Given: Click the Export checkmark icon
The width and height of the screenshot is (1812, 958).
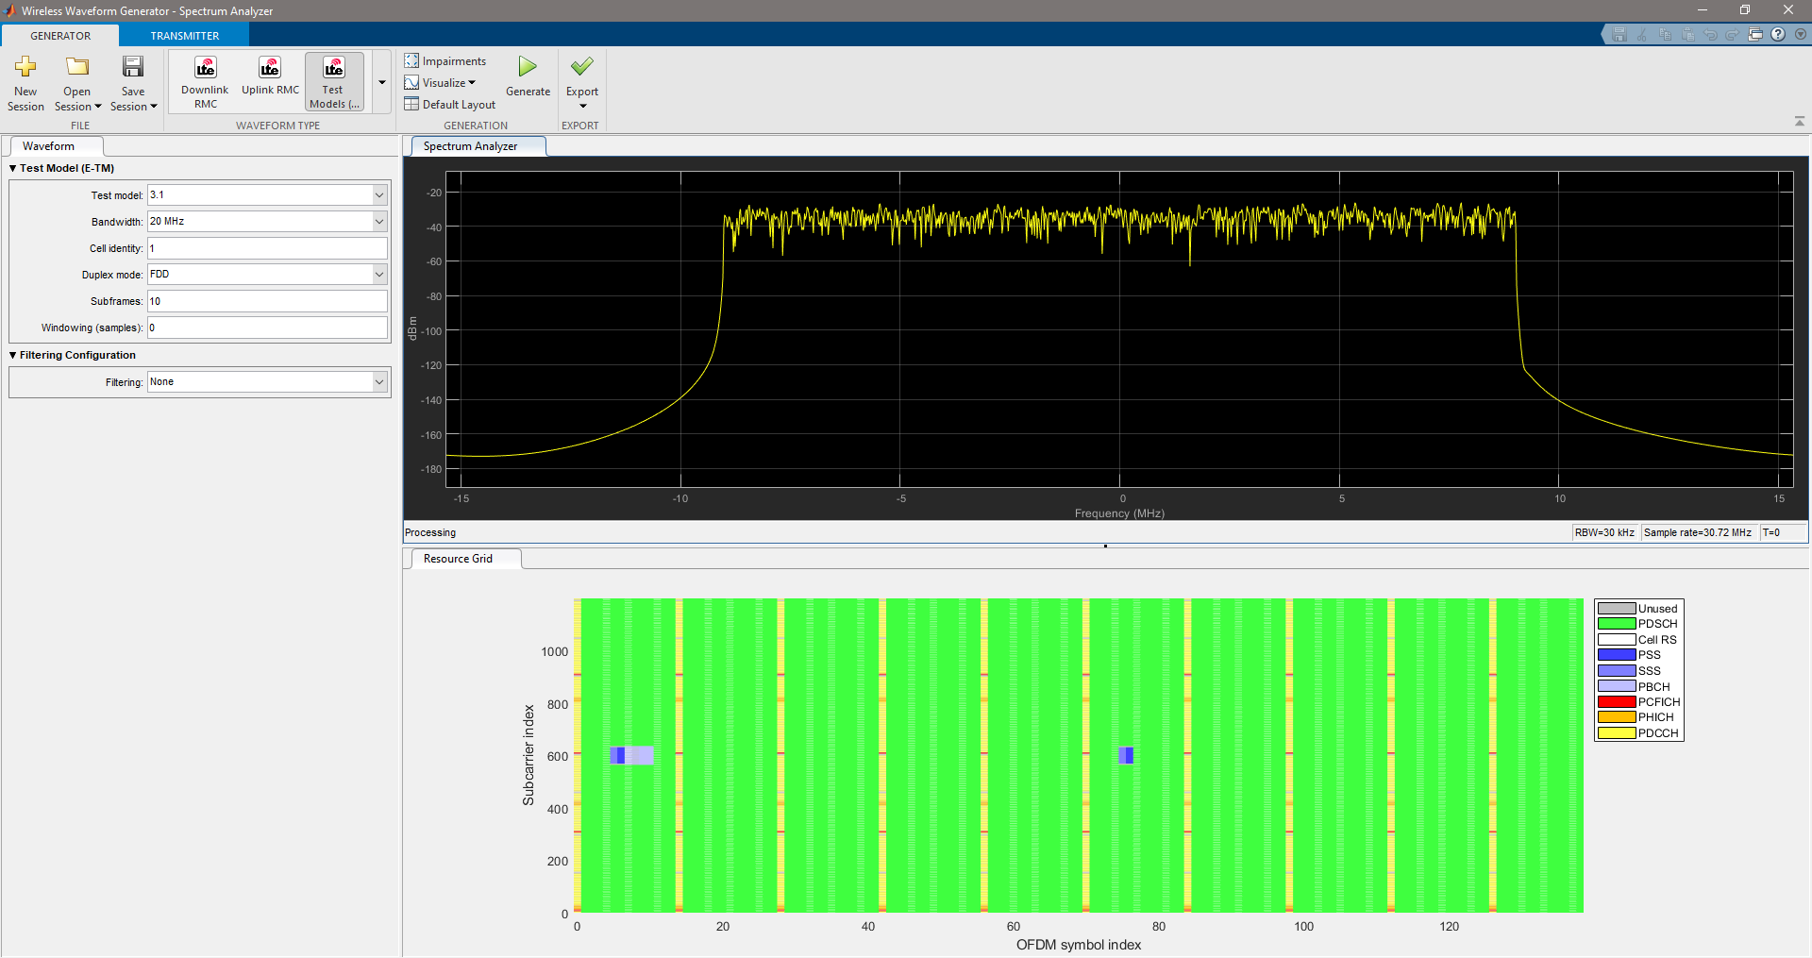Looking at the screenshot, I should [582, 67].
